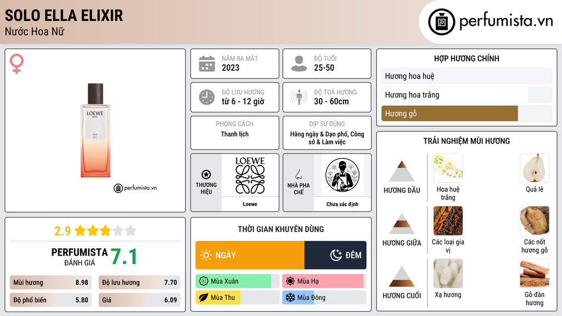Click the longevity value từ 6 - 12 giờ
Image resolution: width=562 pixels, height=316 pixels.
point(243,101)
